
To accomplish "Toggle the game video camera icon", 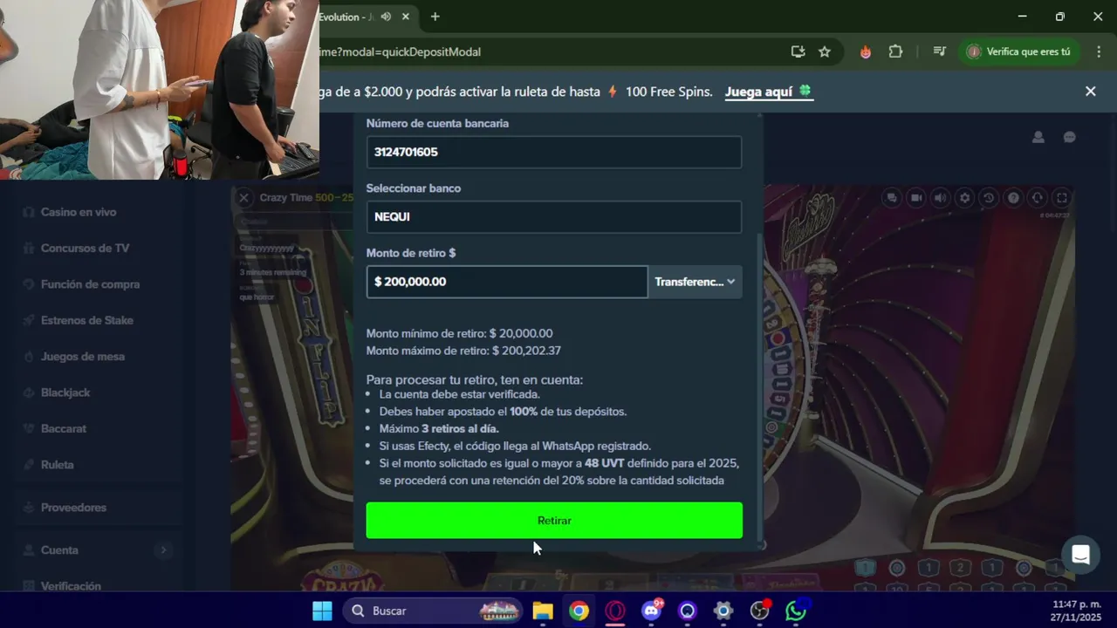I will click(916, 198).
